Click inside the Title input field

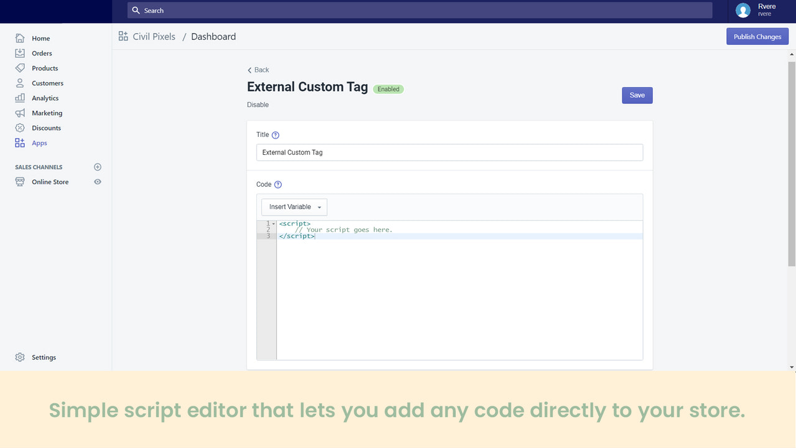(449, 152)
